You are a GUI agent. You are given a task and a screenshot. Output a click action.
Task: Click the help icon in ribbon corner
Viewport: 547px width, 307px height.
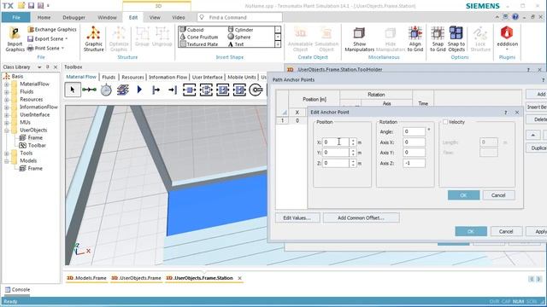[515, 17]
